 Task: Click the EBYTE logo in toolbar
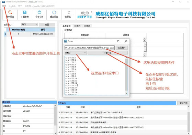(x=85, y=14)
